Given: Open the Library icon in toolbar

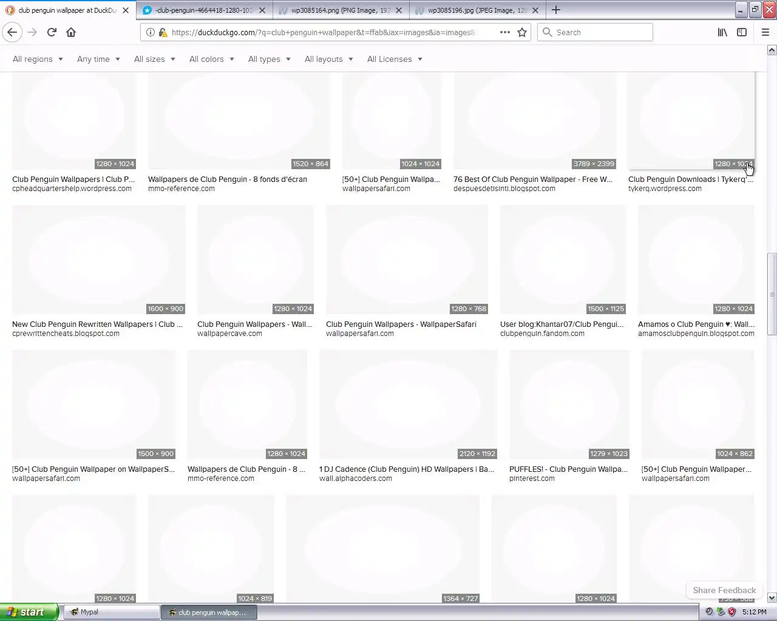Looking at the screenshot, I should (x=722, y=32).
